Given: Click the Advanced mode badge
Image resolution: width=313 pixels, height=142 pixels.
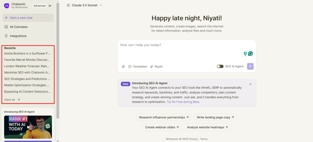Looking at the screenshot, I should (x=39, y=6).
